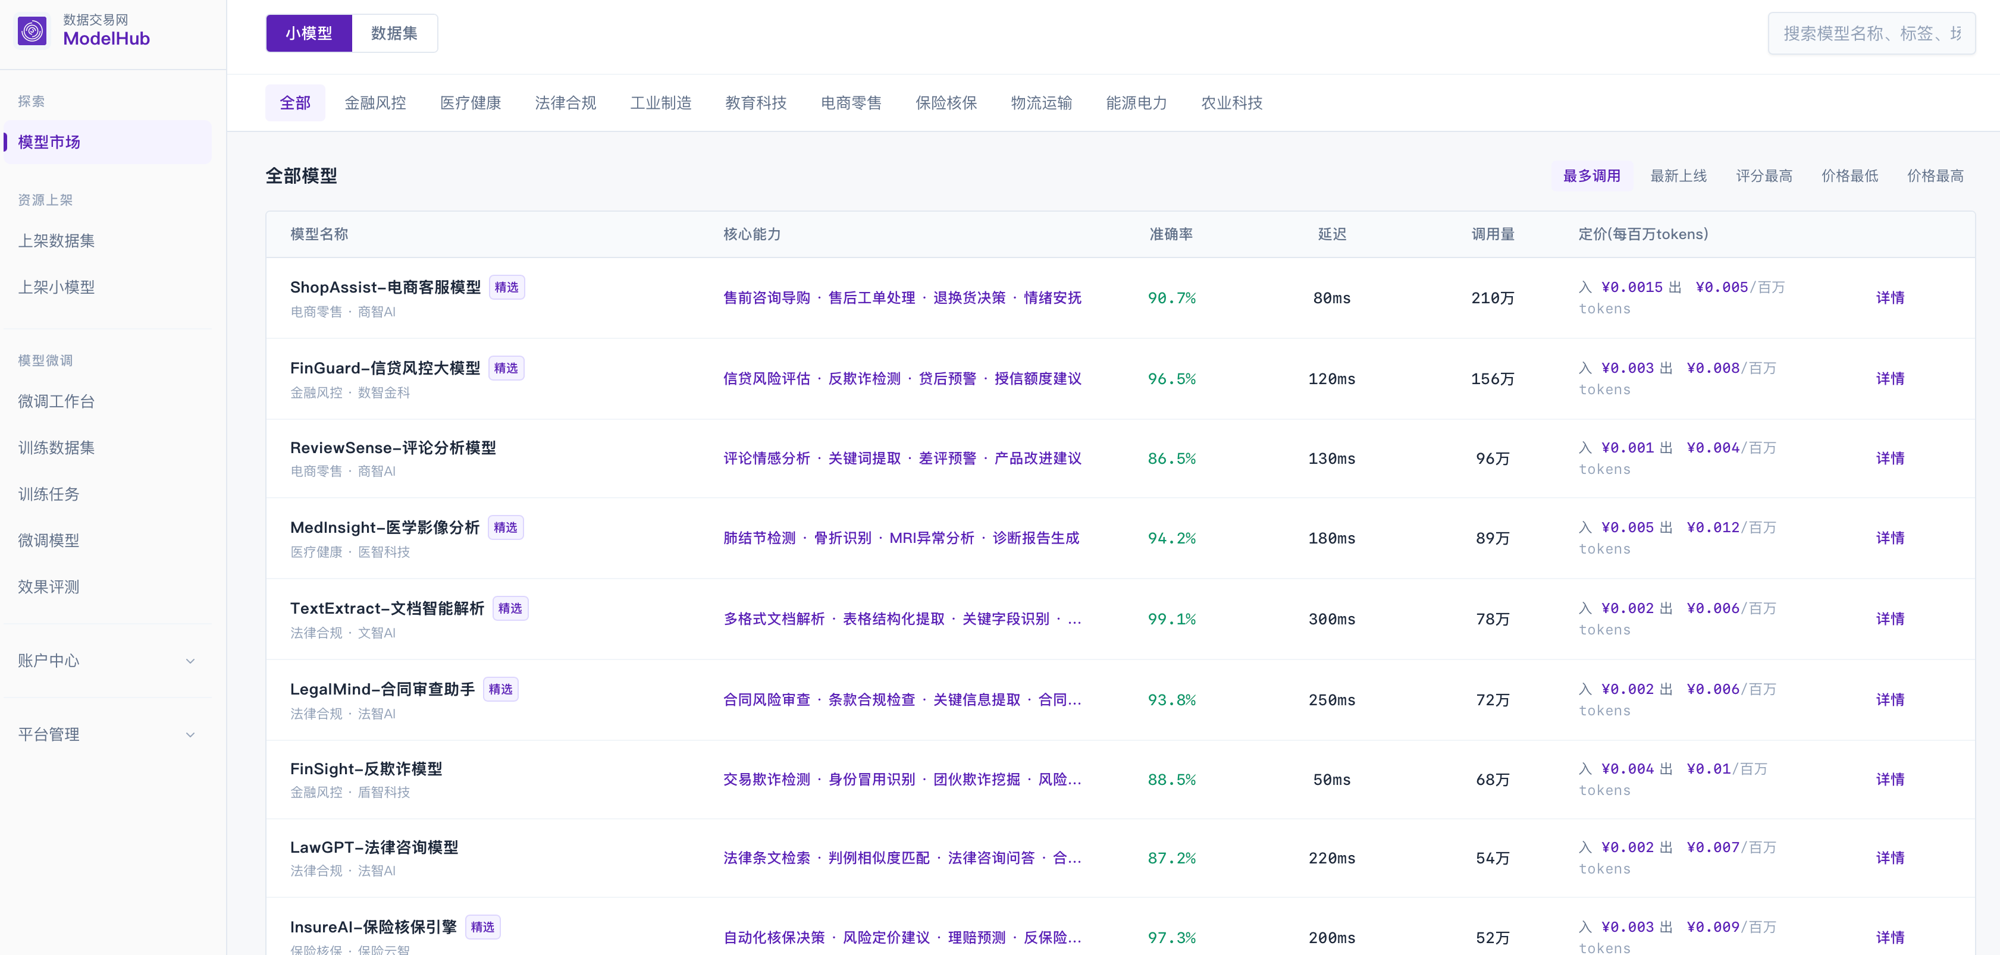Click InsureAI-保险核保引擎 name
Viewport: 2000px width, 955px height.
pyautogui.click(x=372, y=927)
